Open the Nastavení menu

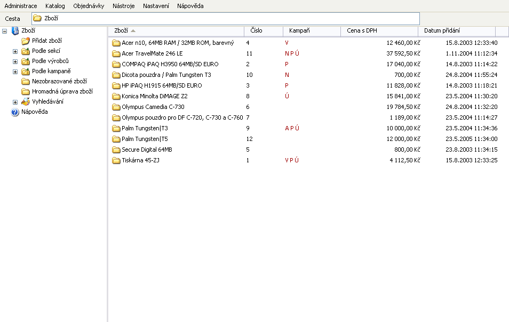[x=156, y=6]
